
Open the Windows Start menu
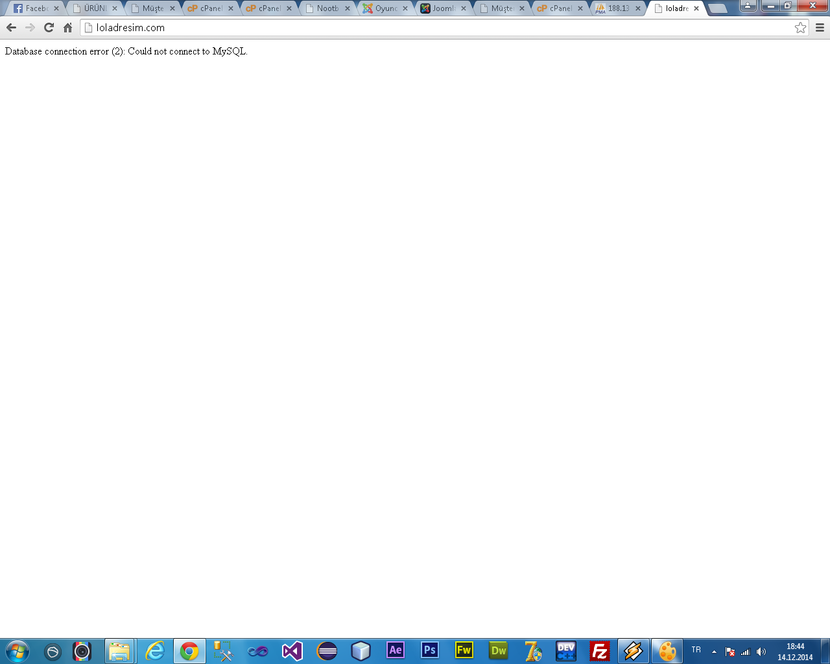coord(18,651)
